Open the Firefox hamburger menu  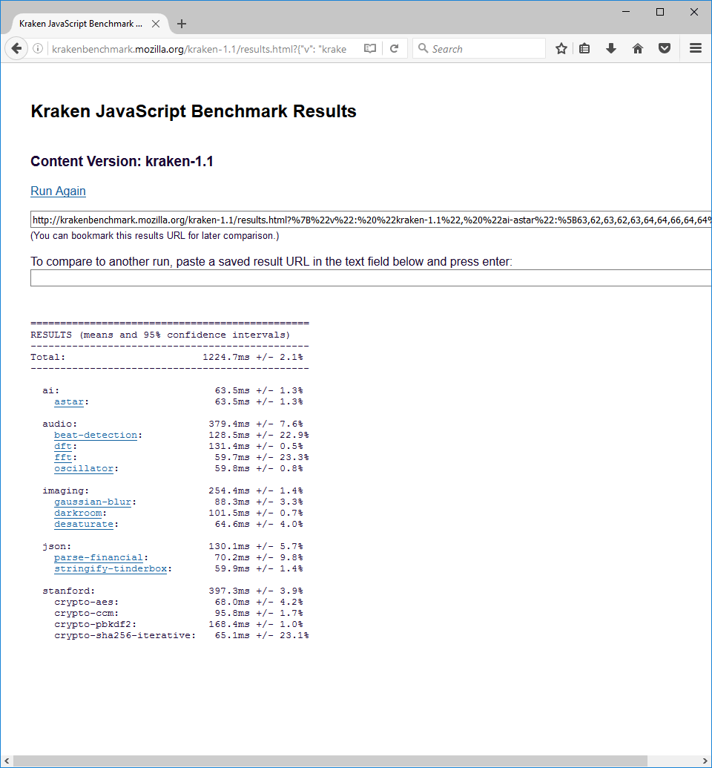(x=696, y=48)
